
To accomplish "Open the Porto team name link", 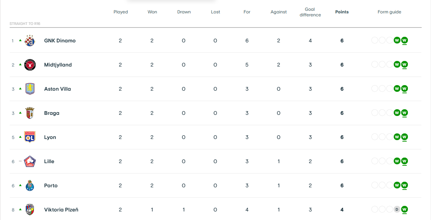I will click(x=51, y=185).
